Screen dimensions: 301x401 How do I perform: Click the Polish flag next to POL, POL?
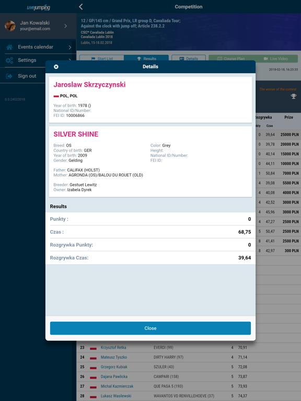tap(56, 96)
